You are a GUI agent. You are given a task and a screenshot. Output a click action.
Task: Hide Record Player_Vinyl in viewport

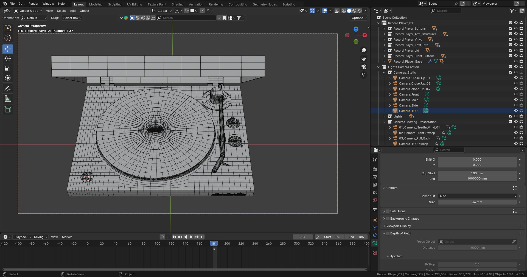coord(516,40)
